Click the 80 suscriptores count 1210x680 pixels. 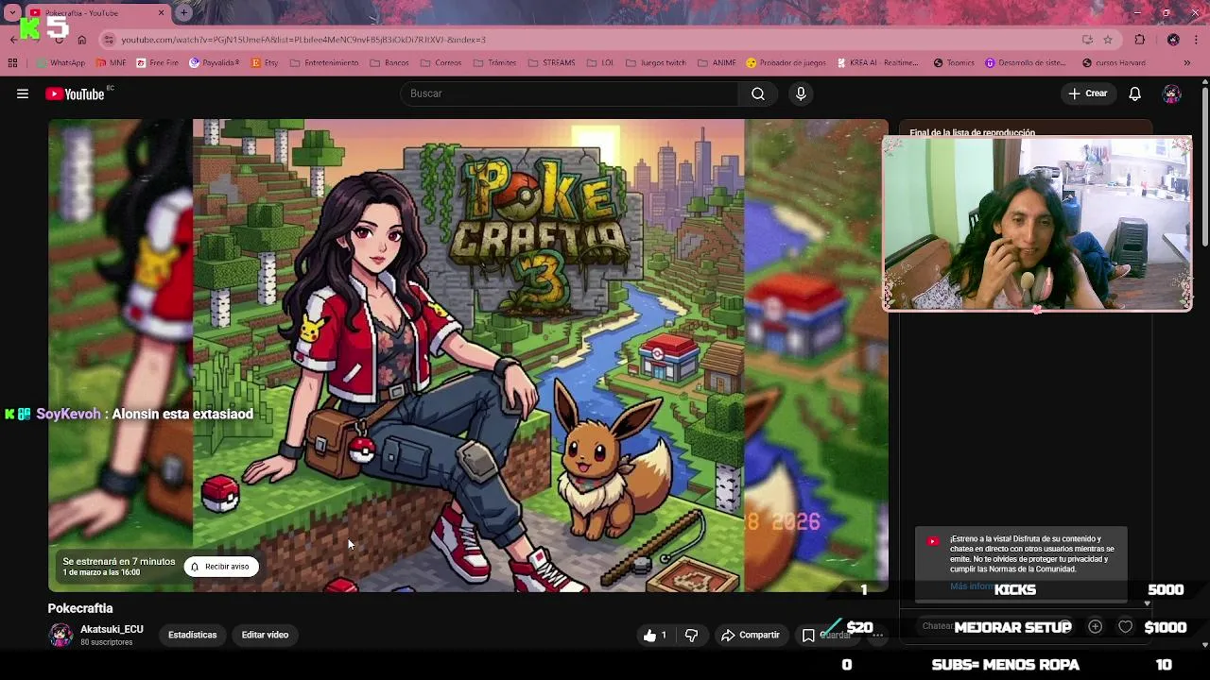[x=106, y=642]
